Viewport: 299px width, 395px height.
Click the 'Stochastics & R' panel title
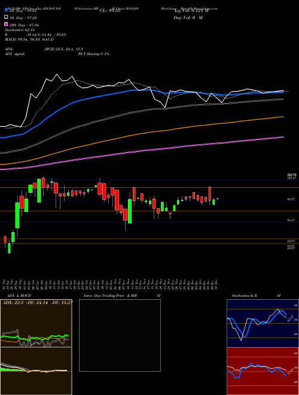click(x=244, y=296)
